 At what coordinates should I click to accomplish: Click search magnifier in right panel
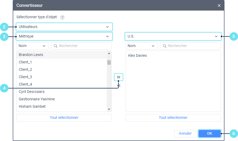point(165,46)
